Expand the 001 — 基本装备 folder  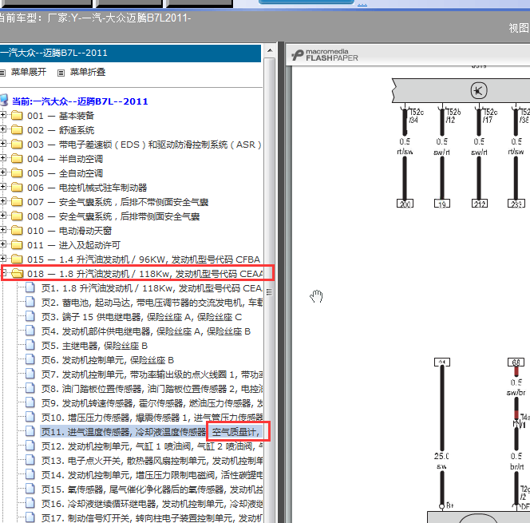(2, 115)
